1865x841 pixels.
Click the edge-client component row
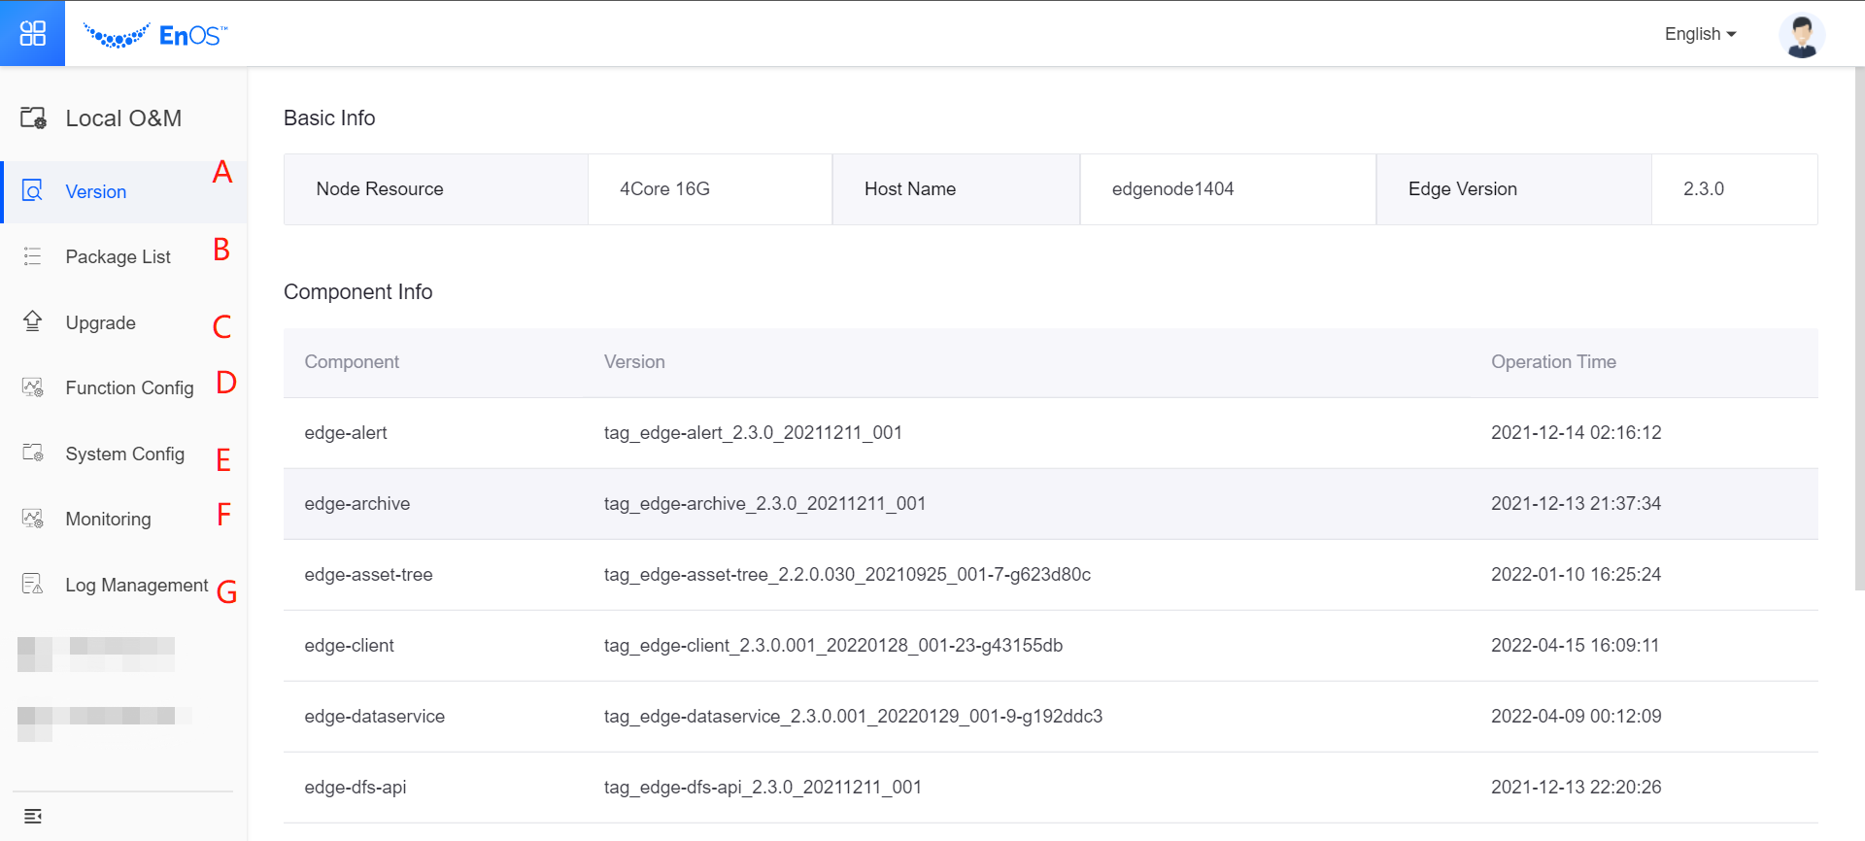tap(1049, 646)
